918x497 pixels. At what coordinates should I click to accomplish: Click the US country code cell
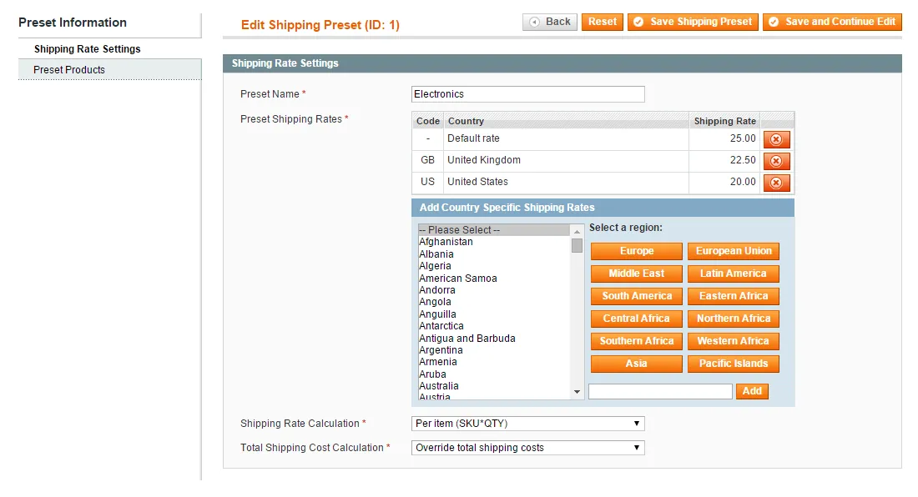pos(428,182)
